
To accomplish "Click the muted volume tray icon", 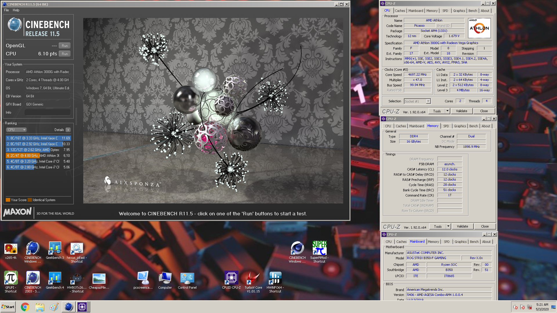I will 516,307.
